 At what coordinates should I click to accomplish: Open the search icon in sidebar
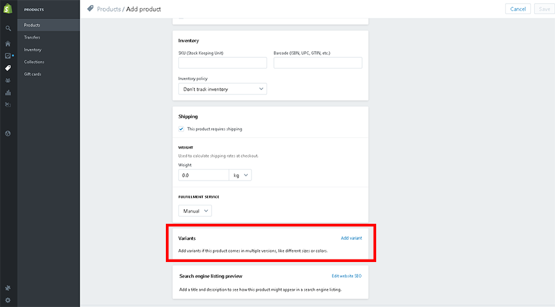[x=8, y=28]
